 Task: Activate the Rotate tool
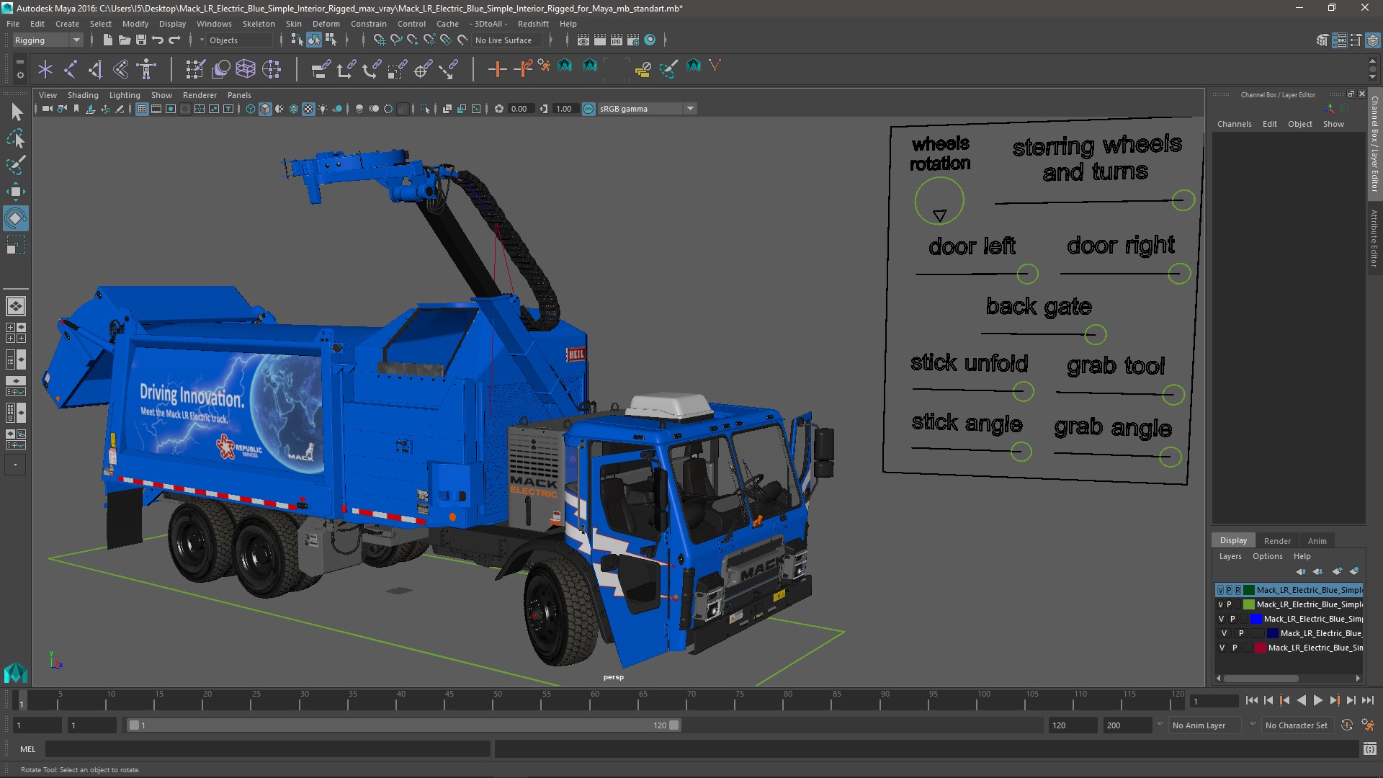point(16,218)
